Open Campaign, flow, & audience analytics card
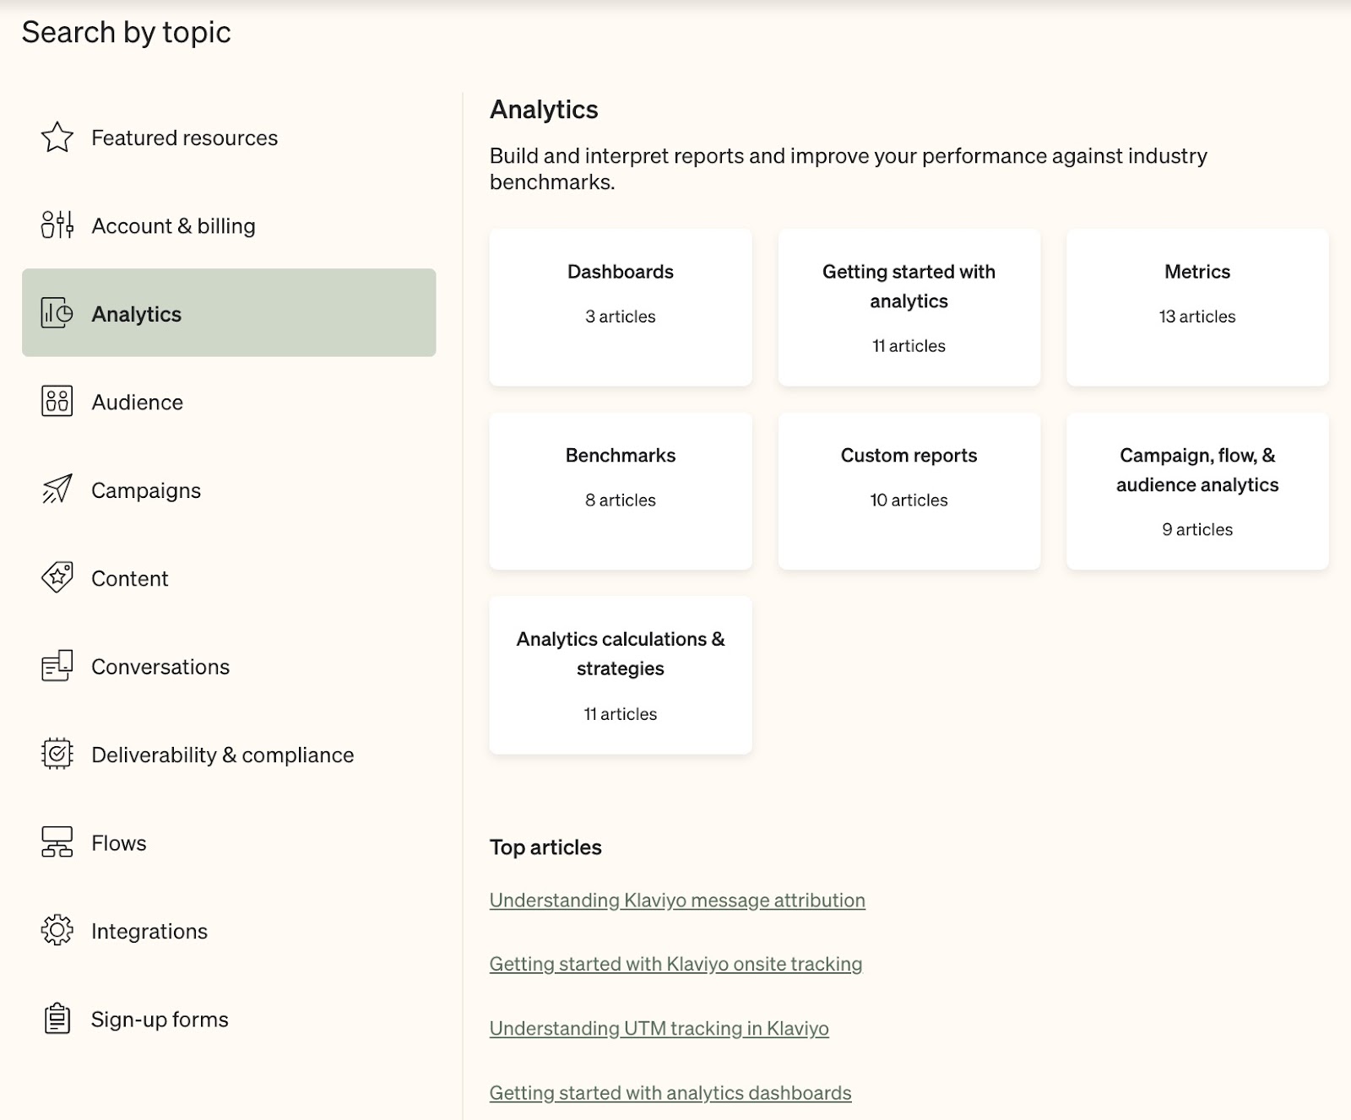This screenshot has height=1120, width=1351. click(x=1197, y=491)
